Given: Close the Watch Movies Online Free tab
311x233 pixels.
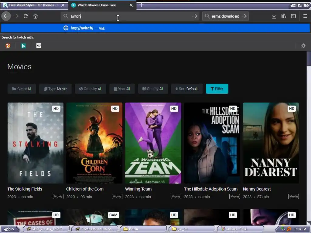Looking at the screenshot, I should click(x=131, y=5).
